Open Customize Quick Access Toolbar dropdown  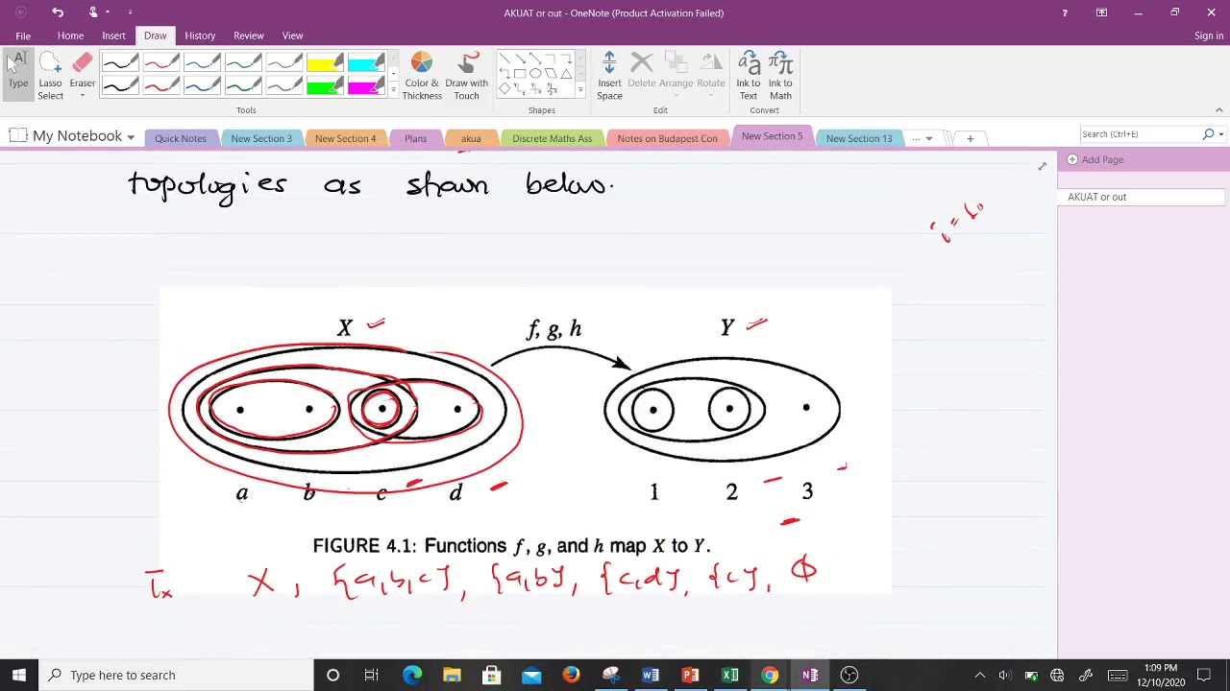[130, 12]
